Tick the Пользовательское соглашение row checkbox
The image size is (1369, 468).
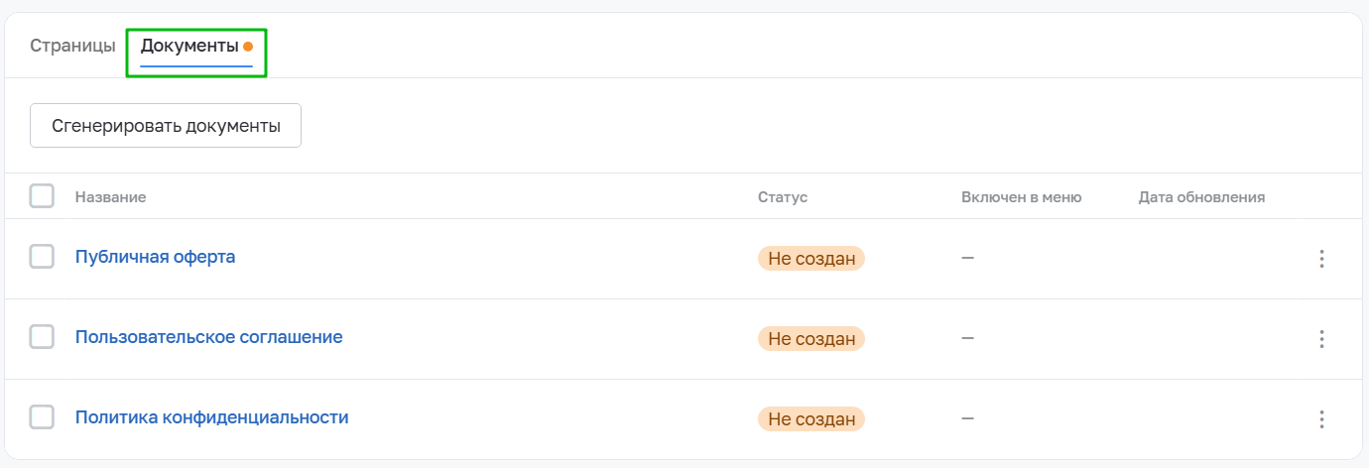(42, 337)
